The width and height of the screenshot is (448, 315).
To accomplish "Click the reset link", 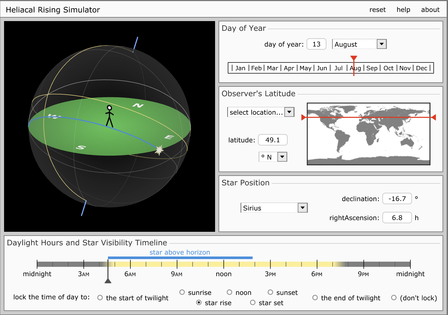I will pyautogui.click(x=377, y=10).
